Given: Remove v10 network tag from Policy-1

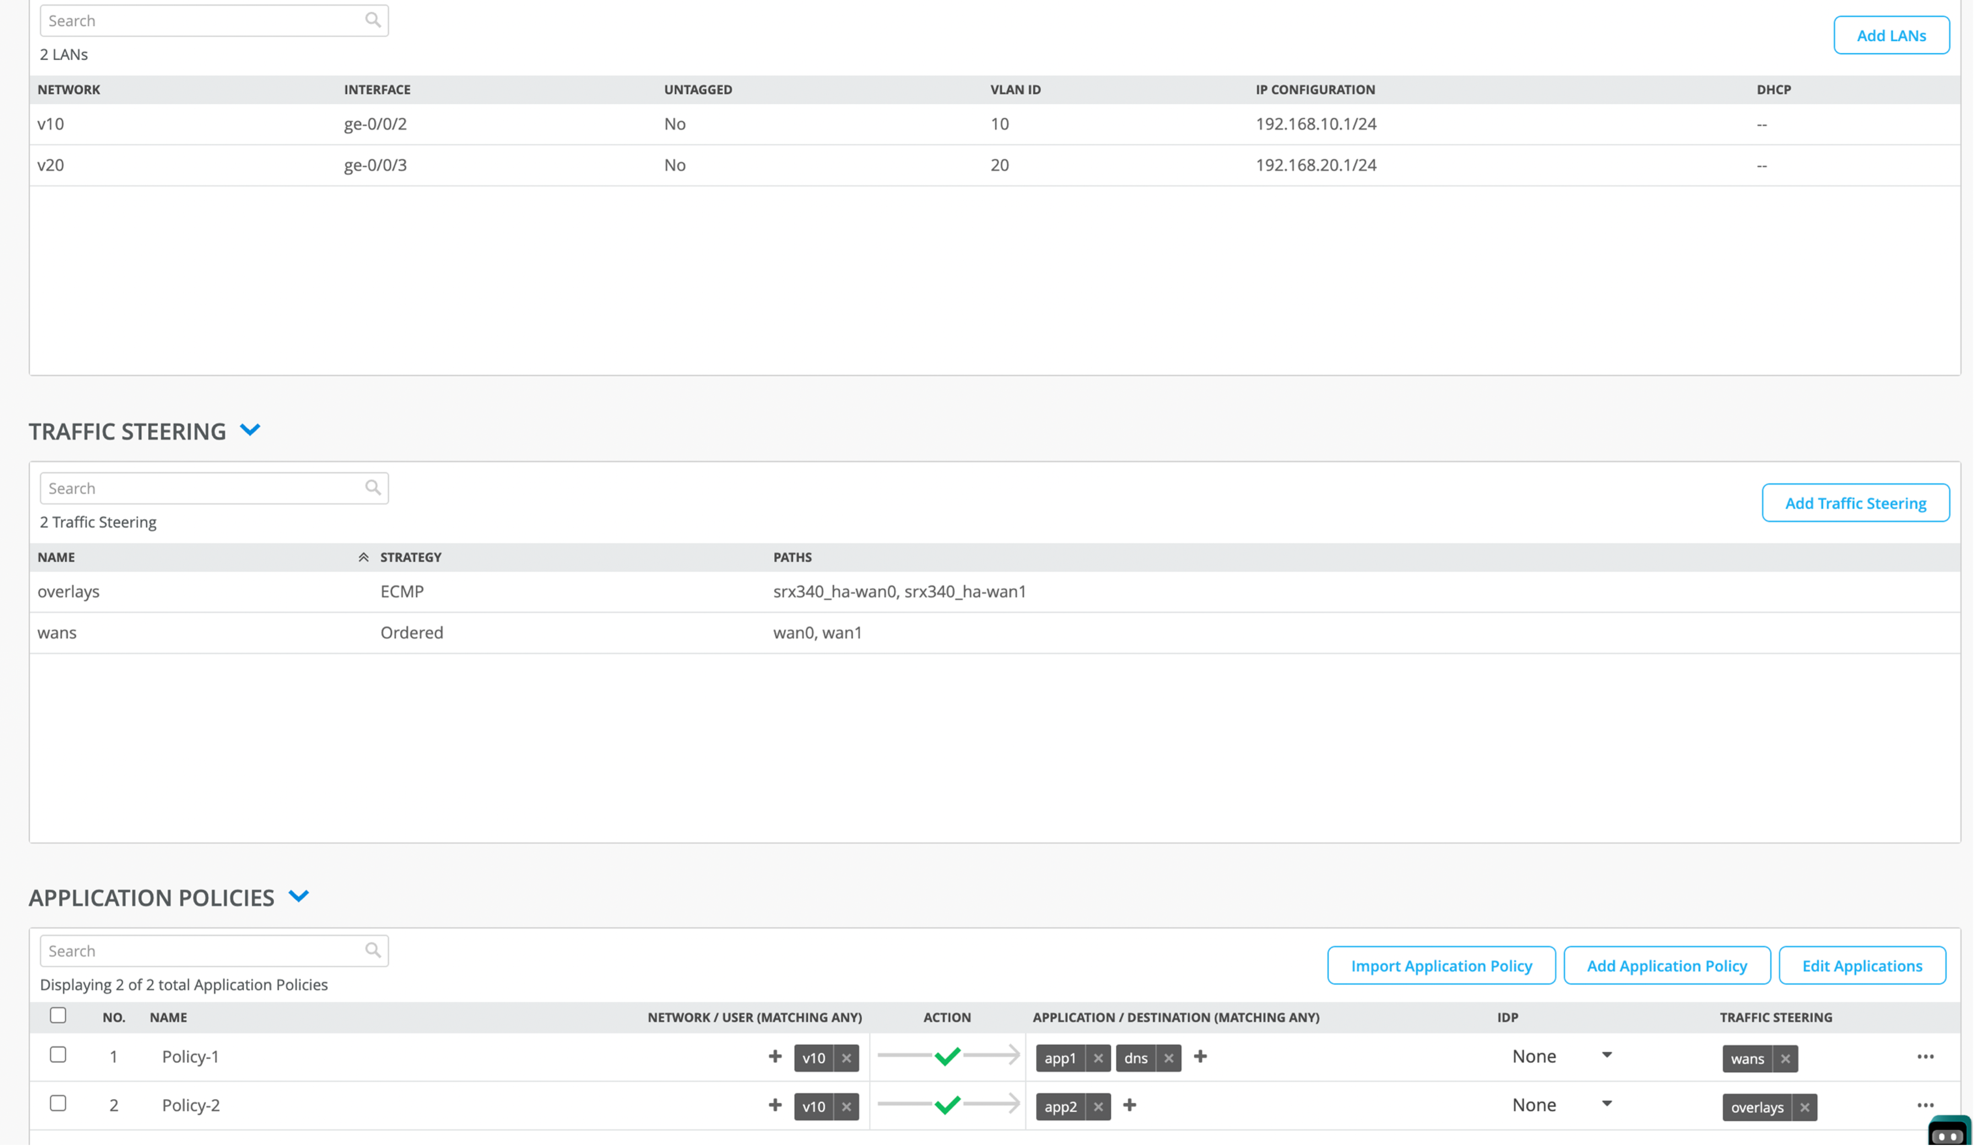Looking at the screenshot, I should click(x=846, y=1058).
